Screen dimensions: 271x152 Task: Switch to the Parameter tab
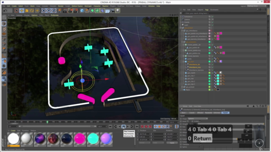tap(208, 113)
